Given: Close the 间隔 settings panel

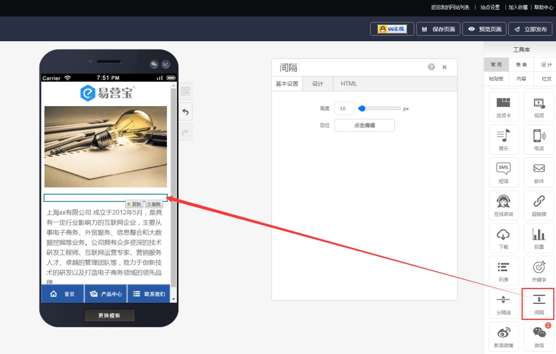Looking at the screenshot, I should (444, 67).
